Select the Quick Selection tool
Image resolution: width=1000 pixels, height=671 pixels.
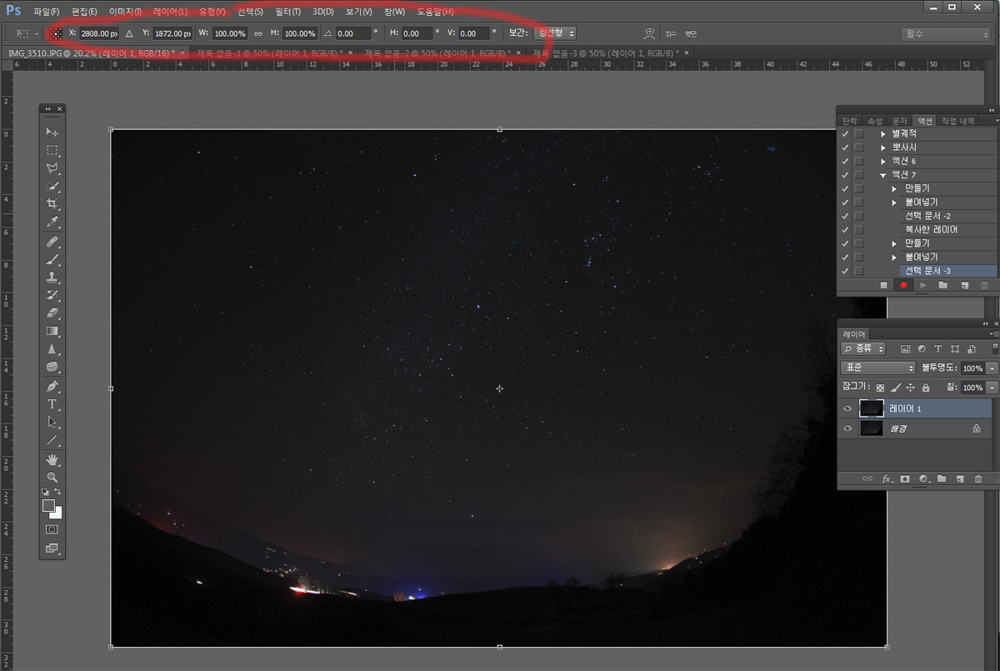coord(52,187)
